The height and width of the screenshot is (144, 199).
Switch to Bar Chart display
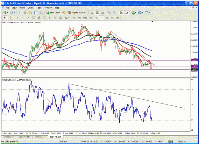(x=92, y=12)
